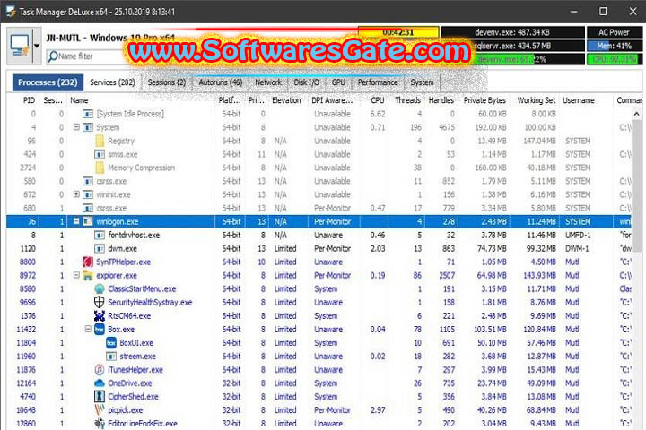Click the Mem: 41% usage bar

coord(615,46)
